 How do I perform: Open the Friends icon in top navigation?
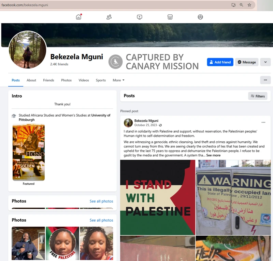pos(109,17)
